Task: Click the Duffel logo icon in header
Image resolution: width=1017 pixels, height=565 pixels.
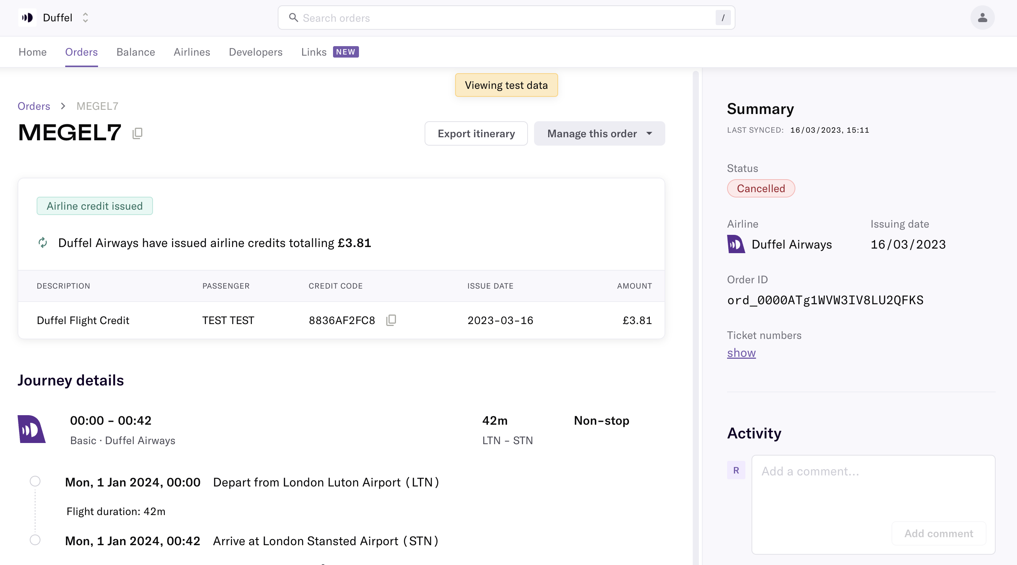Action: click(27, 18)
